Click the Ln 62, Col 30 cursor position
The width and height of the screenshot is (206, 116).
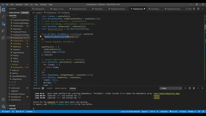point(130,111)
